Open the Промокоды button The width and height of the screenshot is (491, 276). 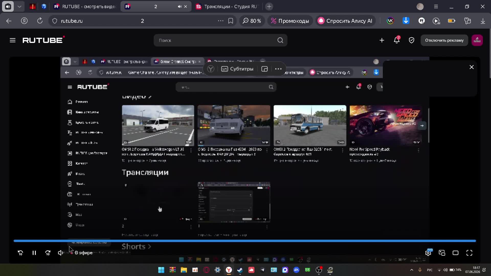tap(290, 21)
